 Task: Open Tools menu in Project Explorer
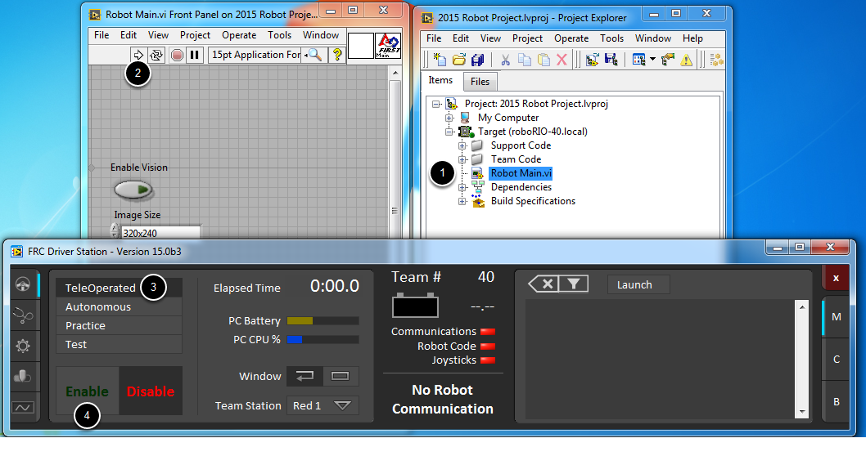pyautogui.click(x=612, y=38)
